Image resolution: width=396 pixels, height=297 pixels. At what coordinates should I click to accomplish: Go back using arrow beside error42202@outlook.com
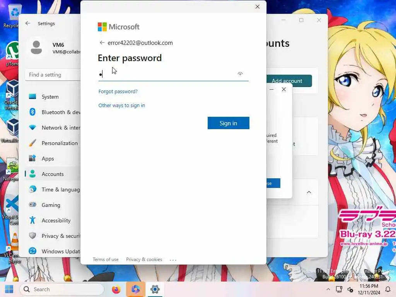[x=102, y=43]
